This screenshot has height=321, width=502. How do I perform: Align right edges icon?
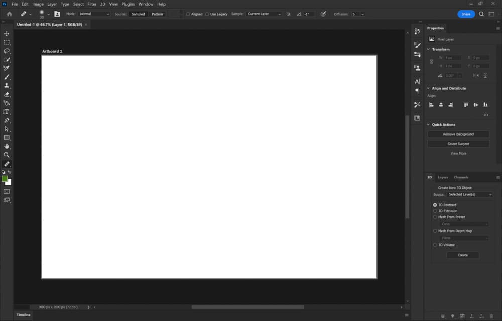[x=450, y=105]
